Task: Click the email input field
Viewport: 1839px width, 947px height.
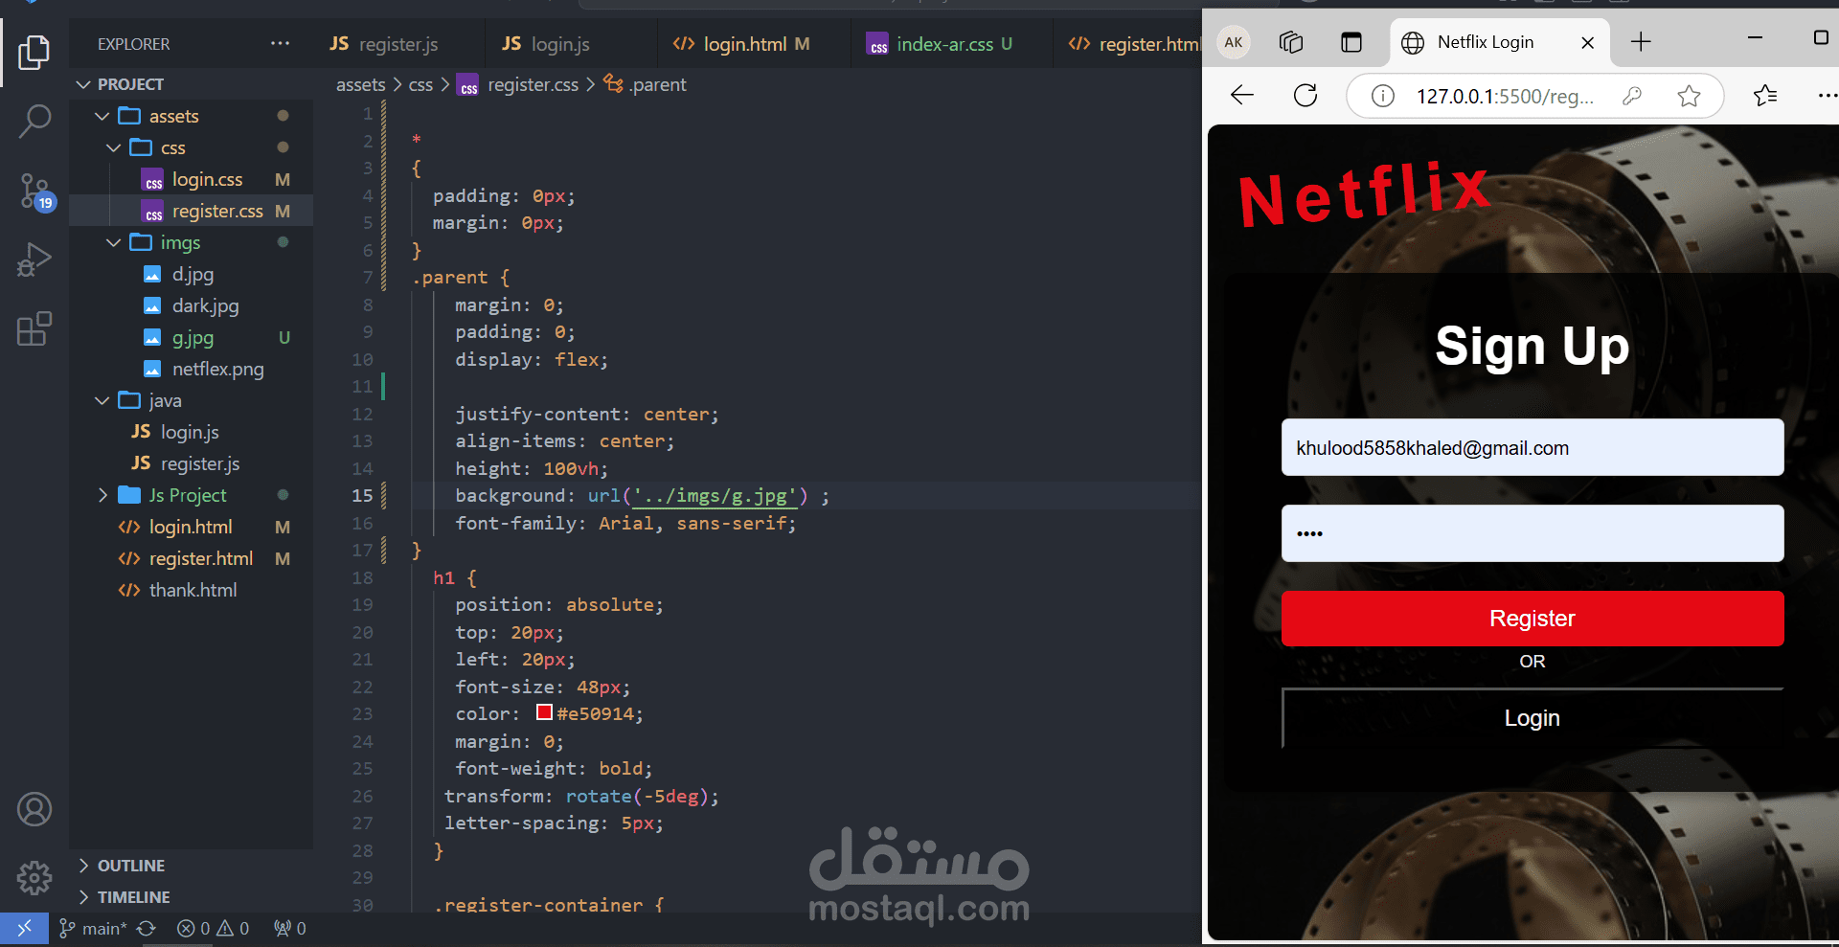Action: tap(1532, 447)
